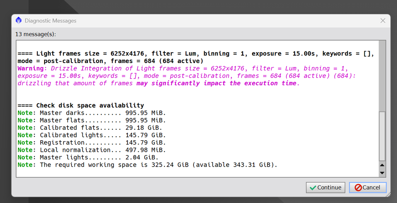Click the Continue button
Screen dimensions: 397x203
[x=326, y=187]
